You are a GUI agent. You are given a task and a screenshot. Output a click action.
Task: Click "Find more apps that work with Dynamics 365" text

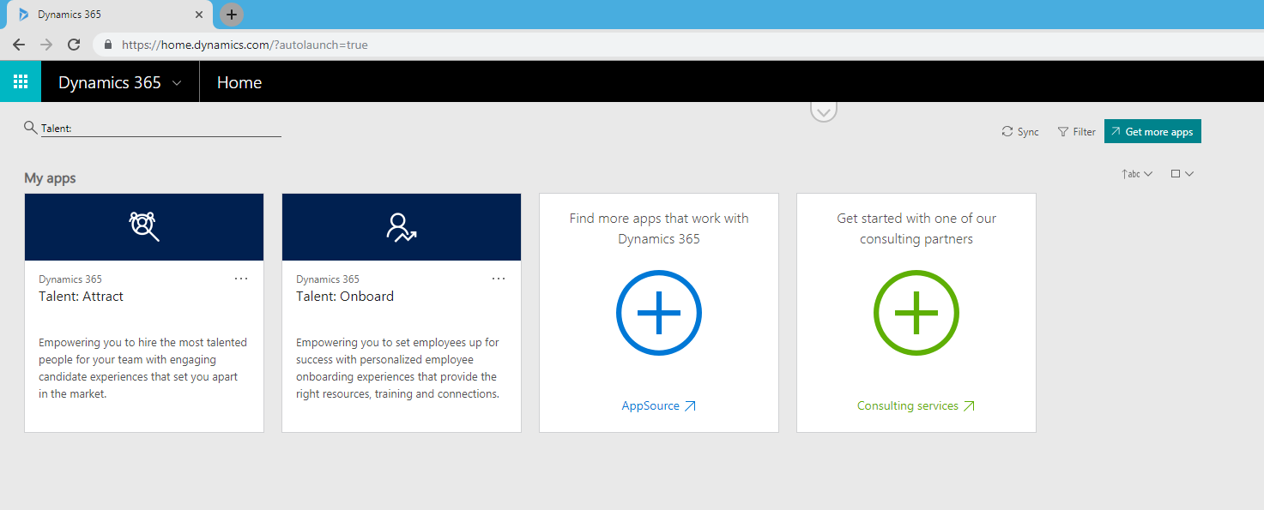(x=659, y=229)
